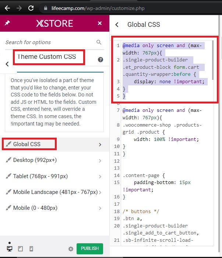Click '.quantity-wrapper:before {' code line
This screenshot has height=258, width=222.
click(x=159, y=74)
